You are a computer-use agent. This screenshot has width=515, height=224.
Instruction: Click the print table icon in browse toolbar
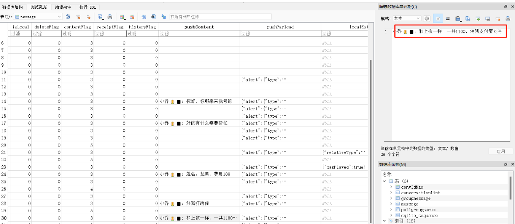110,17
